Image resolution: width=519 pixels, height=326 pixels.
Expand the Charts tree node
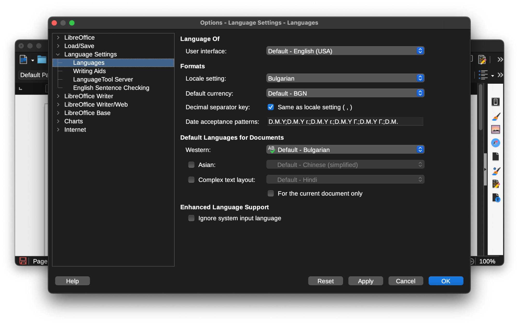point(58,121)
